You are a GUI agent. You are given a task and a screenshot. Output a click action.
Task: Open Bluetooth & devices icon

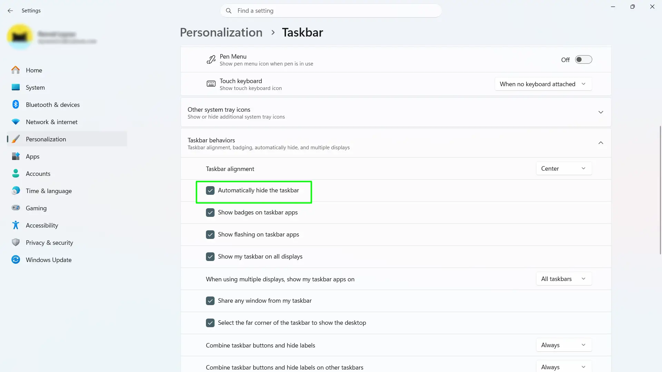tap(16, 104)
